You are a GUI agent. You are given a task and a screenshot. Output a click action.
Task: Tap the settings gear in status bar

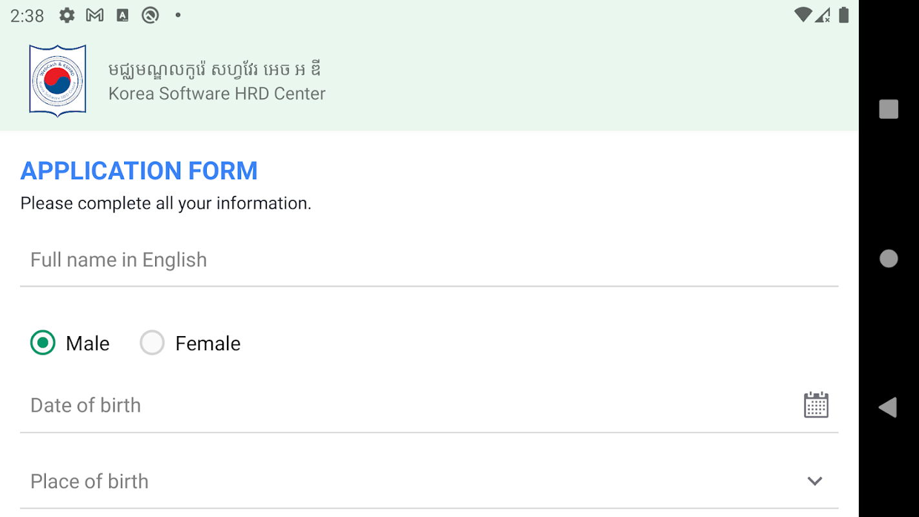coord(67,16)
